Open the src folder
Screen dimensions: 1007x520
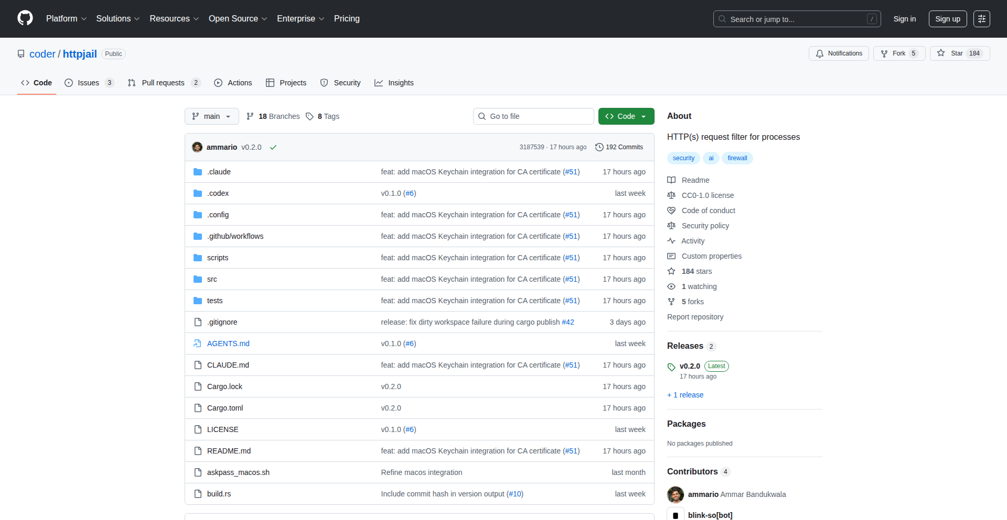point(212,279)
